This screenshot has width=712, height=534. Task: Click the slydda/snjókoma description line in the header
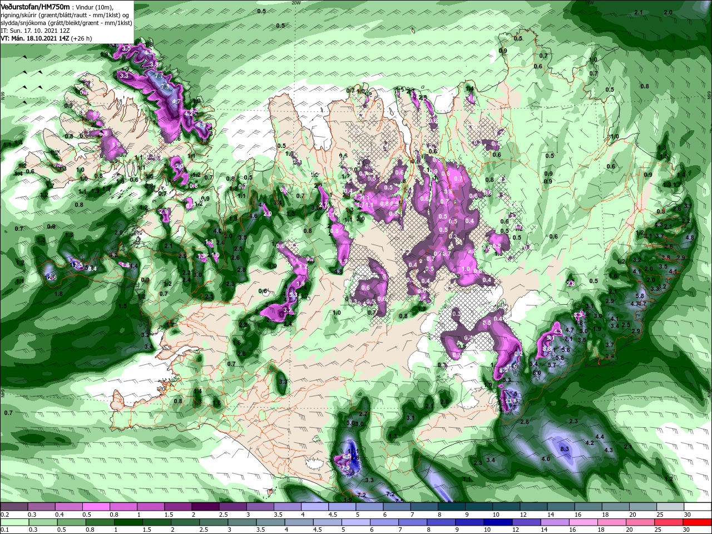point(66,22)
